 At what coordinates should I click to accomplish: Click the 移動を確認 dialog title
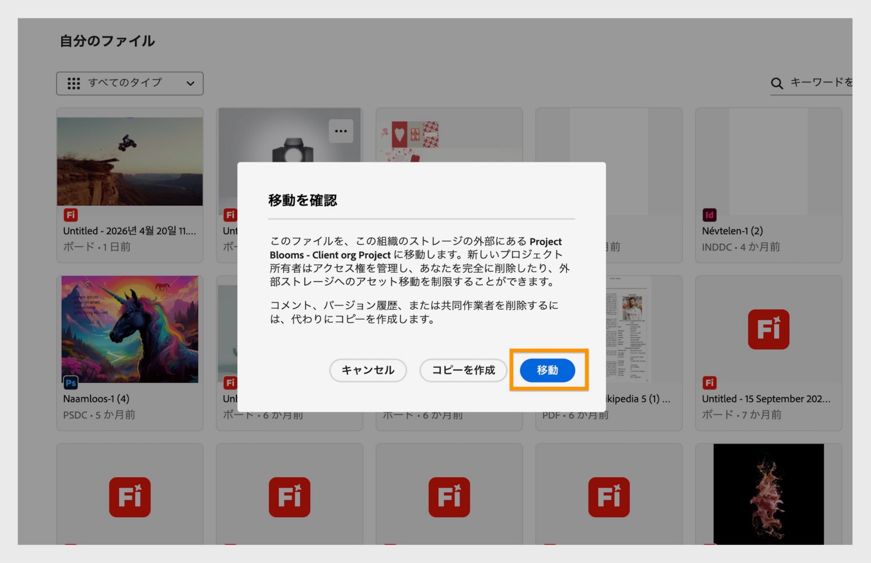click(303, 200)
